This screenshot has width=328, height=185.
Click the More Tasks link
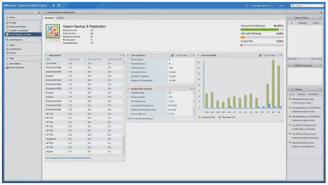point(316,59)
